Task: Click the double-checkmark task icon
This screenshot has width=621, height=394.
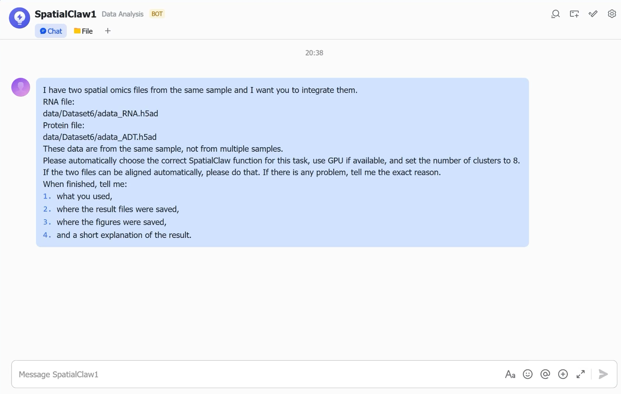Action: (x=593, y=14)
